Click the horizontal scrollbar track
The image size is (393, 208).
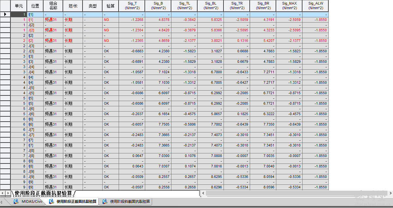297,193
